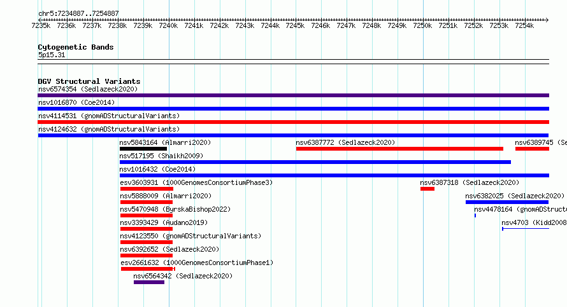Open nsv3393429 (Audano2019) variant label
Image resolution: width=567 pixels, height=307 pixels.
pos(164,222)
